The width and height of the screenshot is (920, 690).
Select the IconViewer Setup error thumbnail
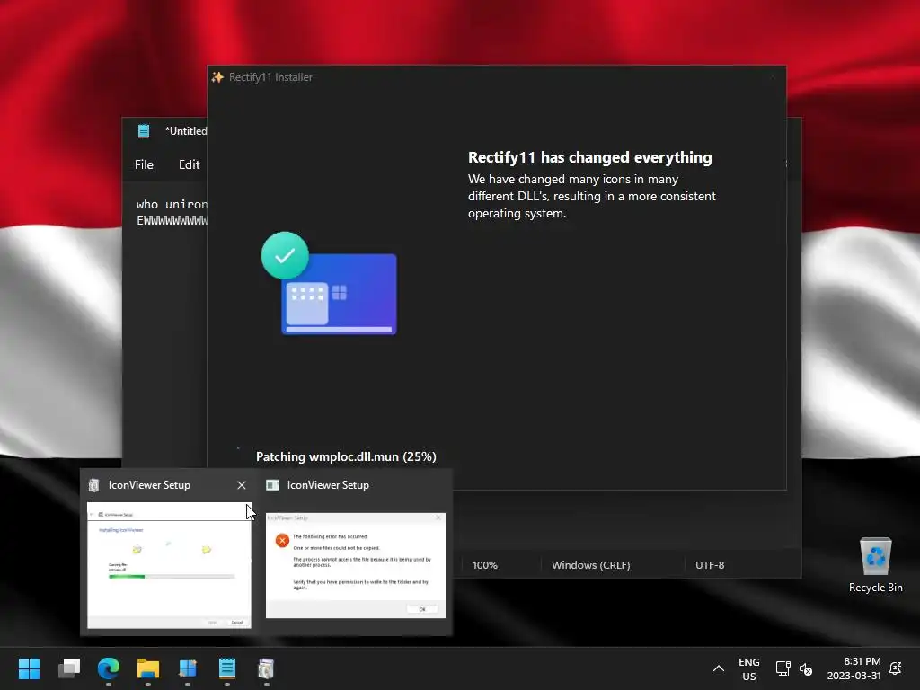pyautogui.click(x=356, y=565)
